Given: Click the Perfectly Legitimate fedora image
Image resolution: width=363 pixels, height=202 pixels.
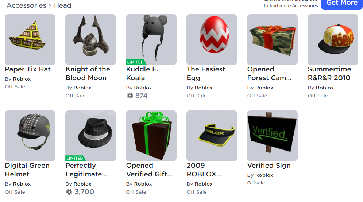Looking at the screenshot, I should click(91, 136).
